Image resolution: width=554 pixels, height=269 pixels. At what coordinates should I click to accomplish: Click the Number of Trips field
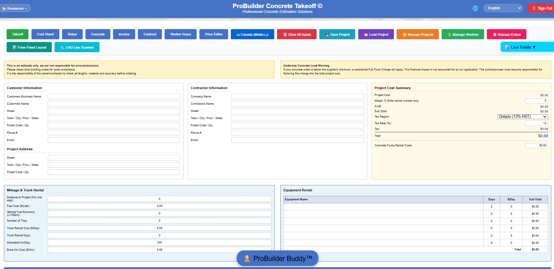(x=159, y=221)
